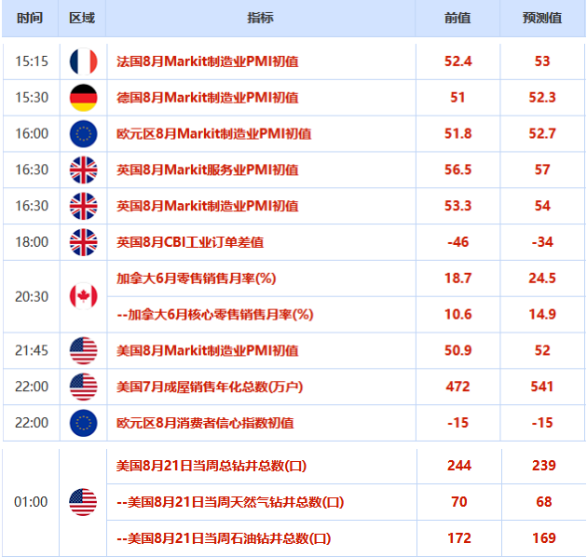
Task: Select the 指标 column header
Action: [x=261, y=19]
